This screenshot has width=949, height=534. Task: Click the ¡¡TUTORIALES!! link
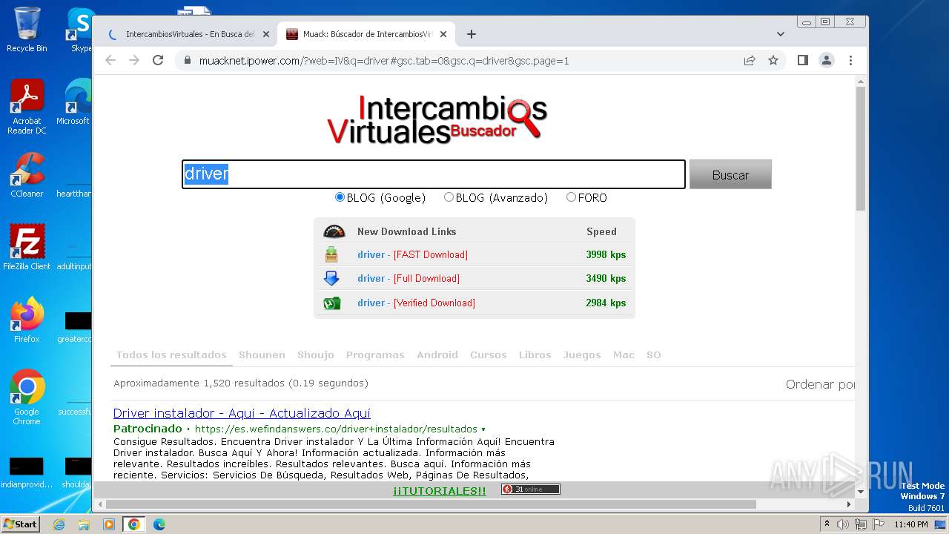coord(440,491)
